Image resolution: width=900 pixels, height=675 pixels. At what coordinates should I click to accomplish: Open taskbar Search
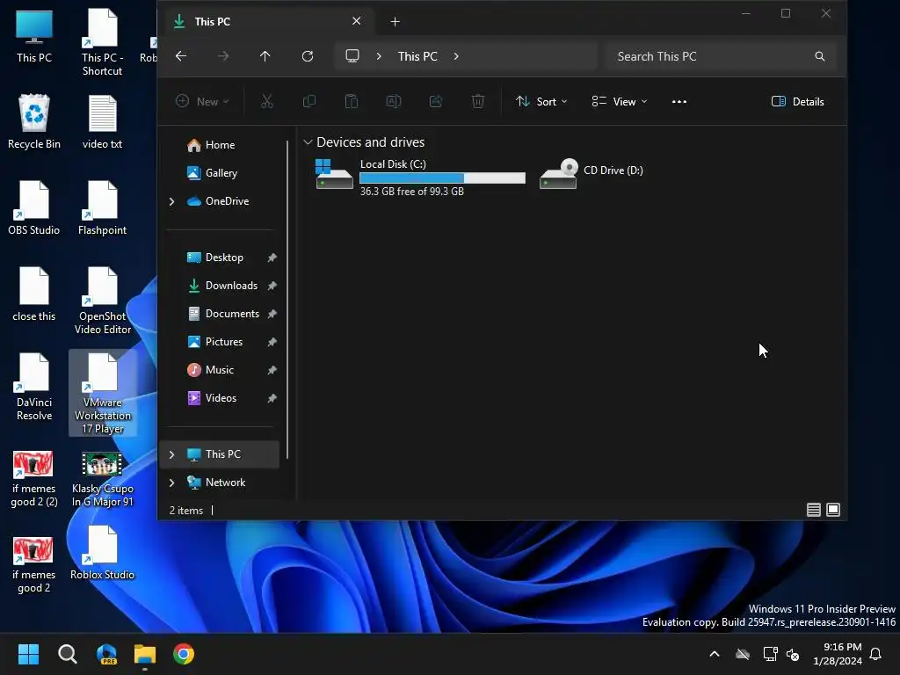click(67, 654)
